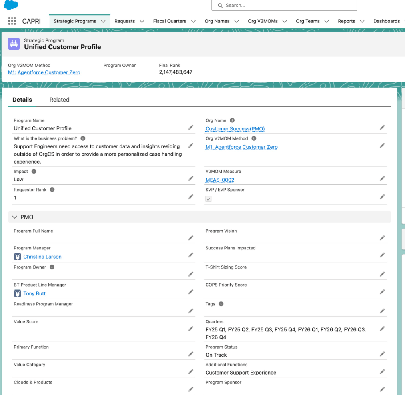Open Org V2MOMs dropdown arrow
Image resolution: width=405 pixels, height=395 pixels.
tap(285, 22)
